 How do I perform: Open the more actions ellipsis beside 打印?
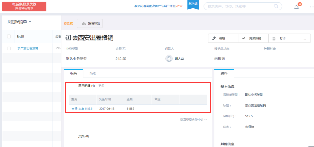[304, 39]
